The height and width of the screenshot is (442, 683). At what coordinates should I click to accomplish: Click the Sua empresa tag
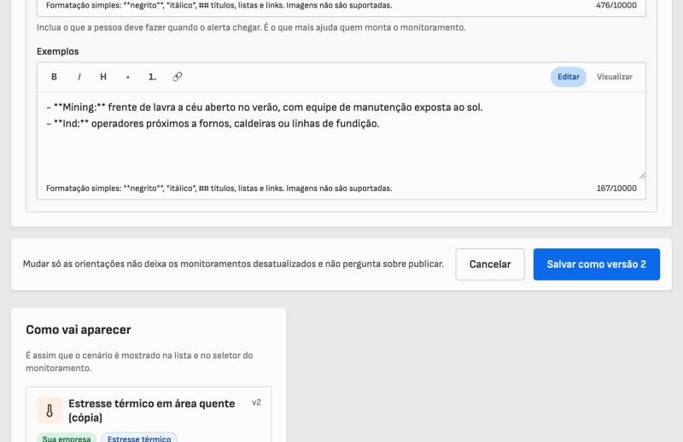click(67, 438)
